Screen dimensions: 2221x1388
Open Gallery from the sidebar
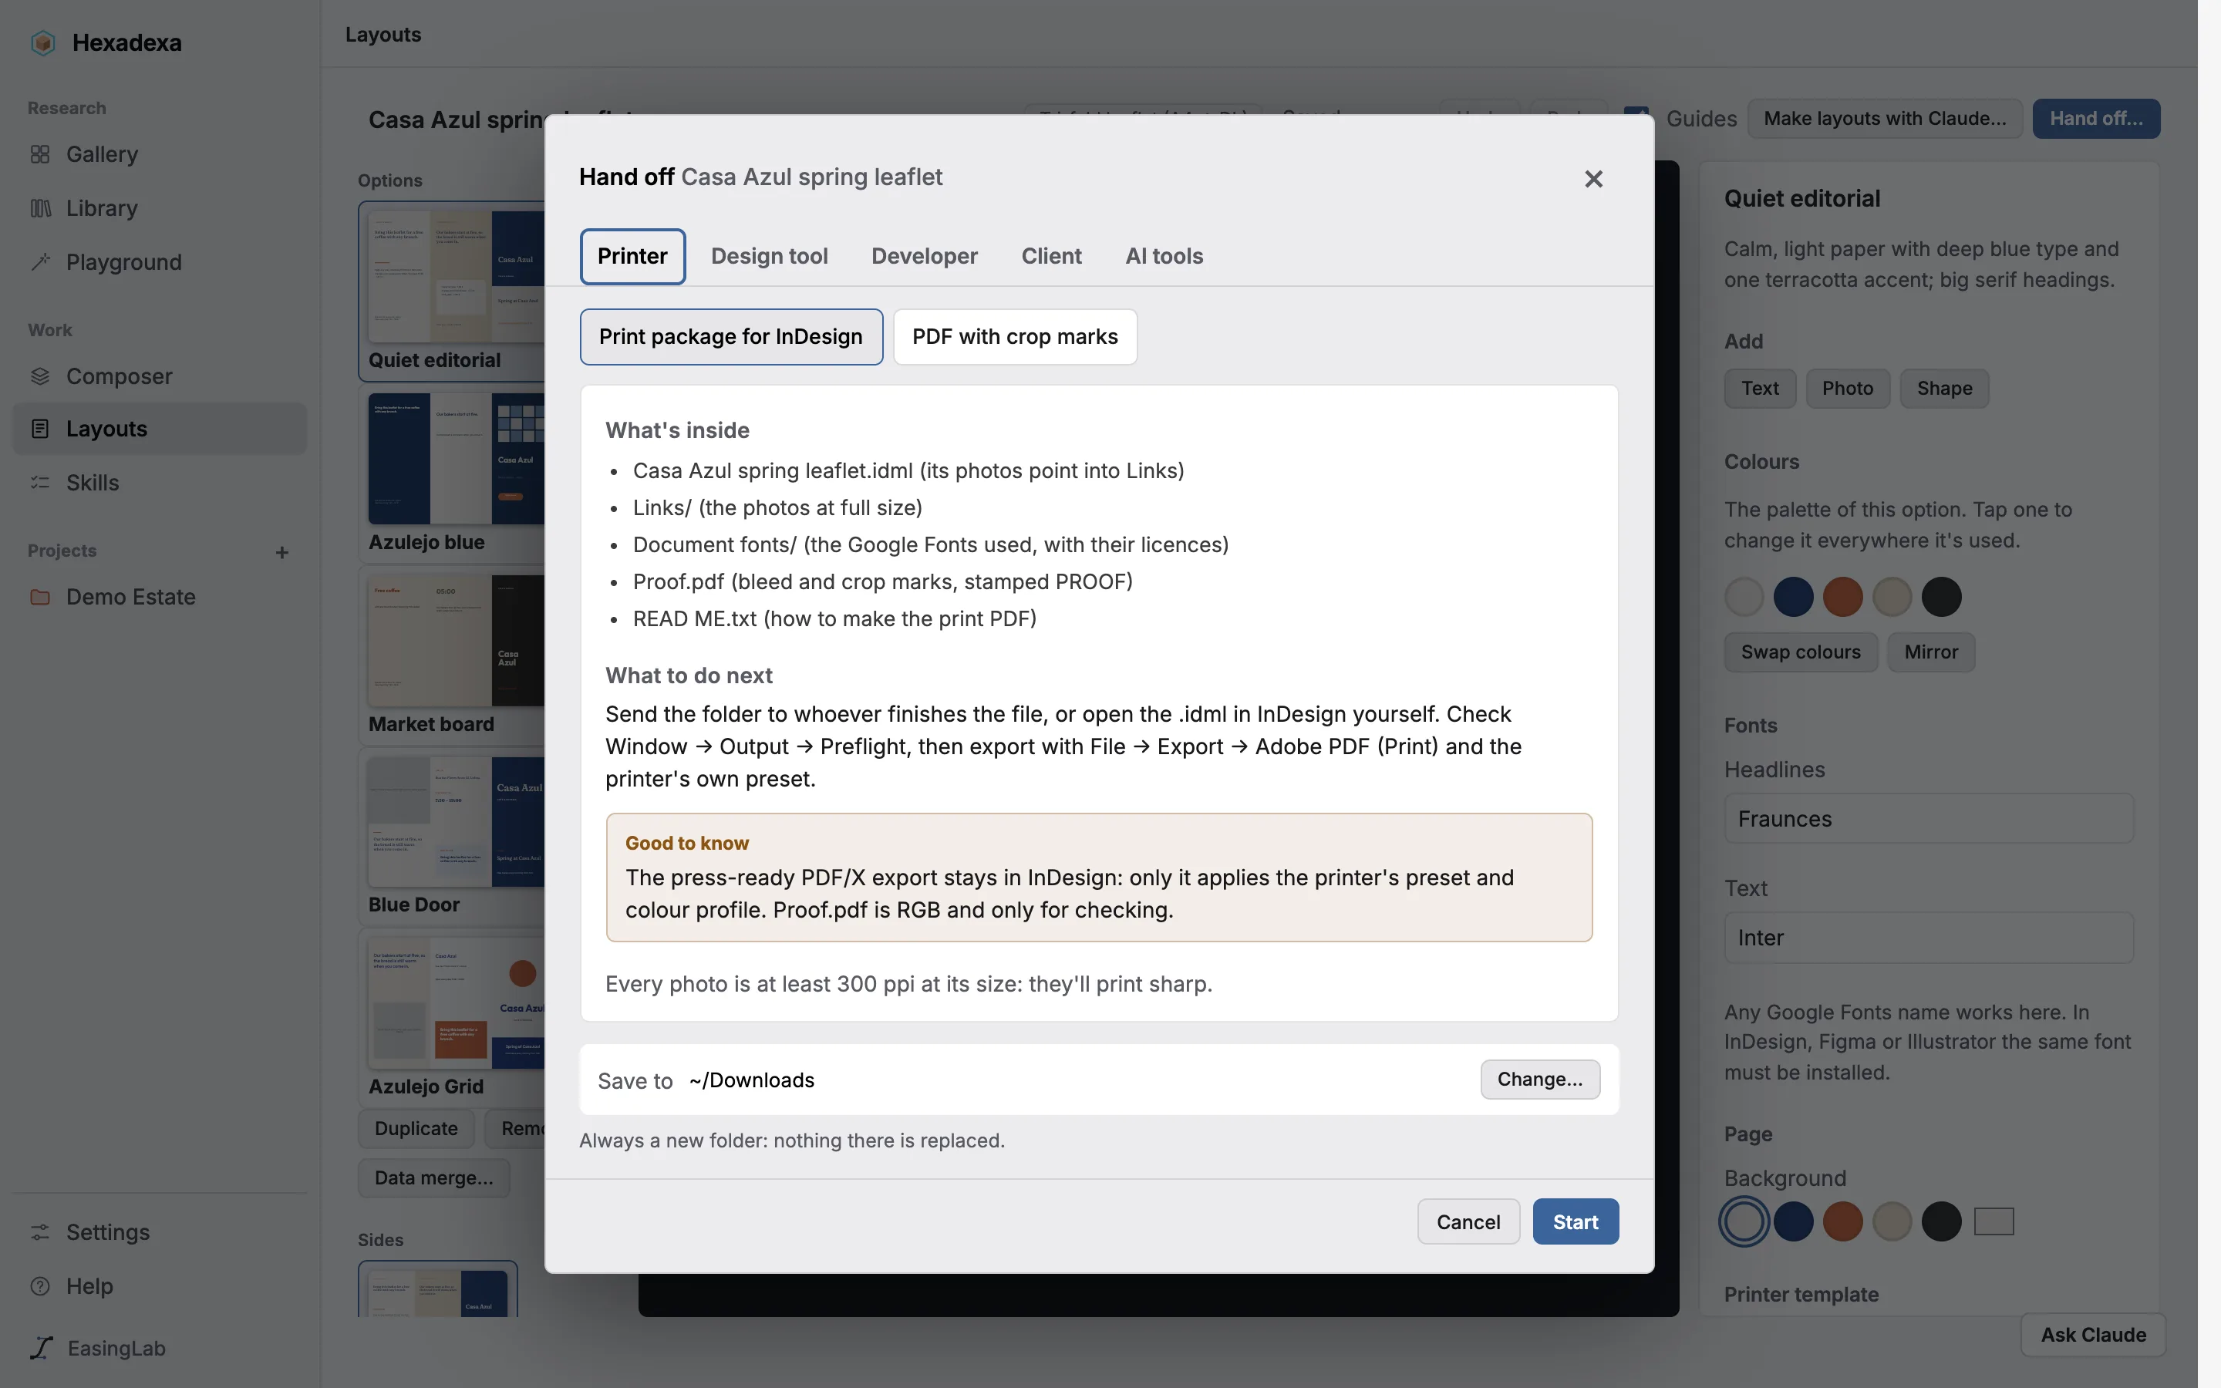[159, 154]
